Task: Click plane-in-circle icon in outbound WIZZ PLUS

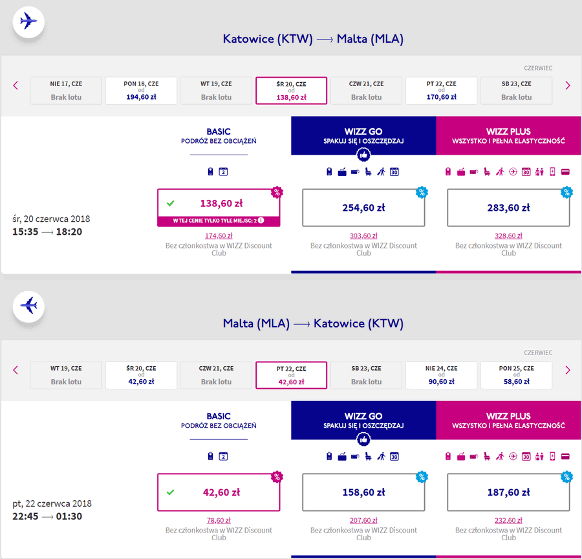Action: tap(513, 171)
